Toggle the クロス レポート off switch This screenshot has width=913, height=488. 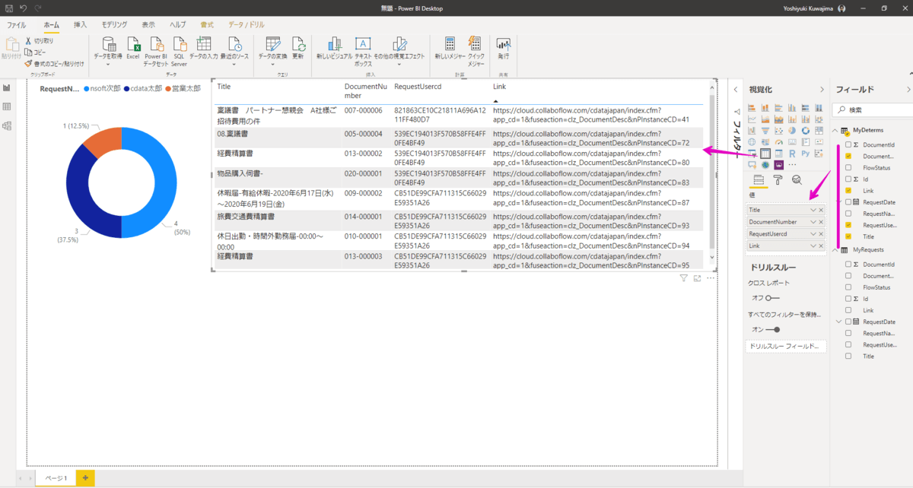pyautogui.click(x=772, y=298)
